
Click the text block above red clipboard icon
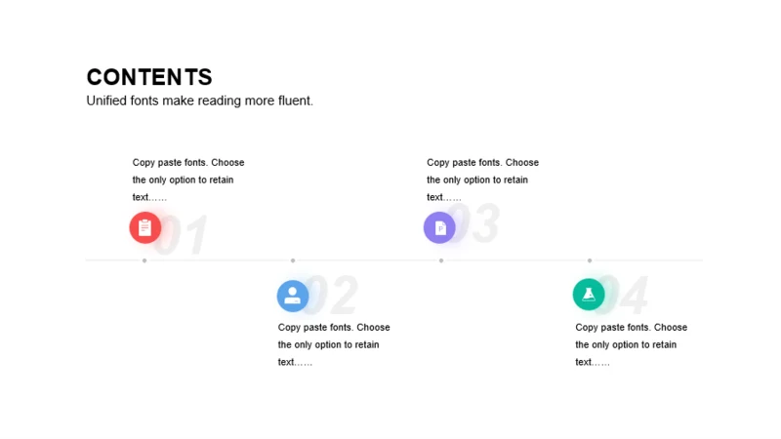188,180
